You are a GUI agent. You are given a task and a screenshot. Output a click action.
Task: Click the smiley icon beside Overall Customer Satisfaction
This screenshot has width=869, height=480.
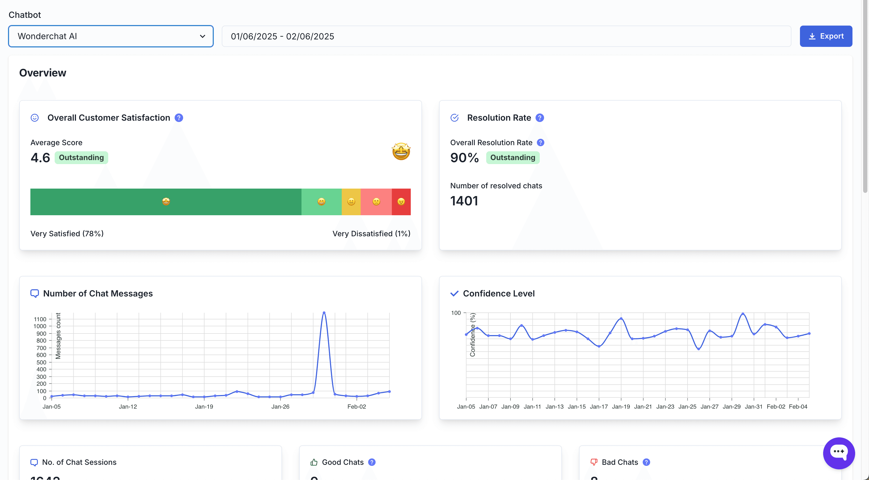click(x=35, y=118)
